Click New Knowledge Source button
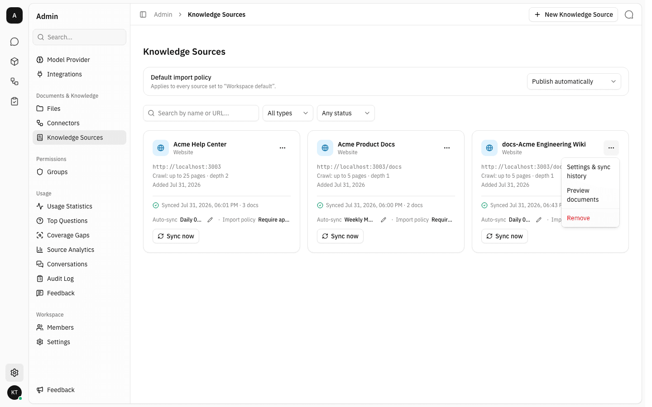Screen dimensions: 652x407 point(573,14)
